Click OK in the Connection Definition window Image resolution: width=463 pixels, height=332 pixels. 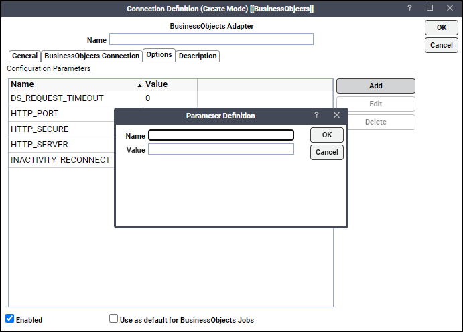(442, 27)
